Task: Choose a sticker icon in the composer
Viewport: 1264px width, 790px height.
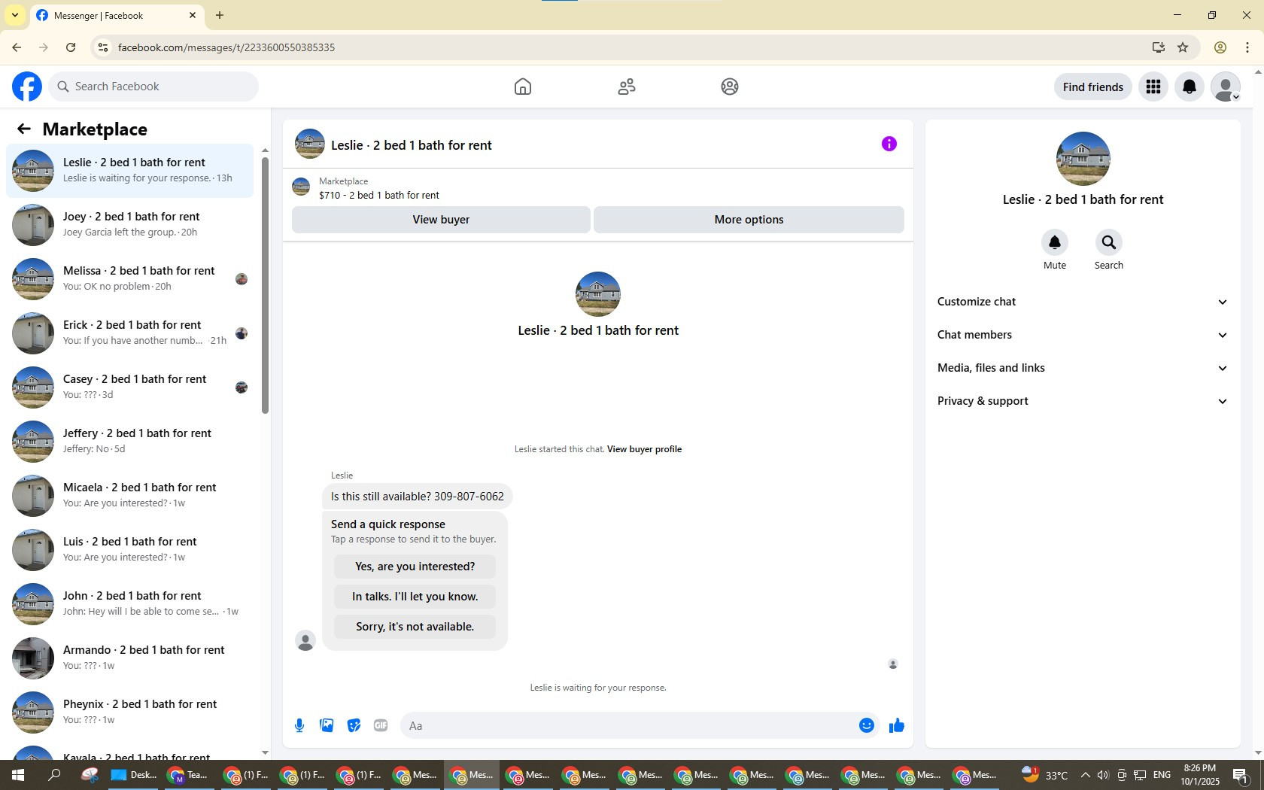Action: click(354, 725)
